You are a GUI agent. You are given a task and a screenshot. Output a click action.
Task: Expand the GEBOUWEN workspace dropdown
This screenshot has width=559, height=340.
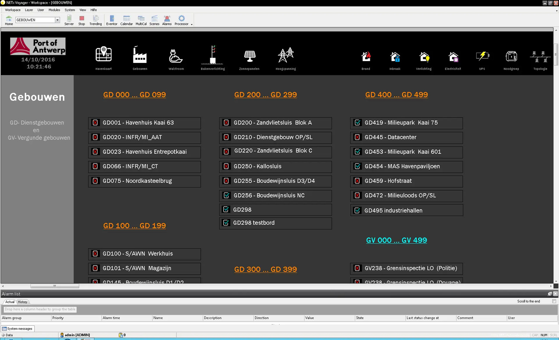click(x=57, y=20)
